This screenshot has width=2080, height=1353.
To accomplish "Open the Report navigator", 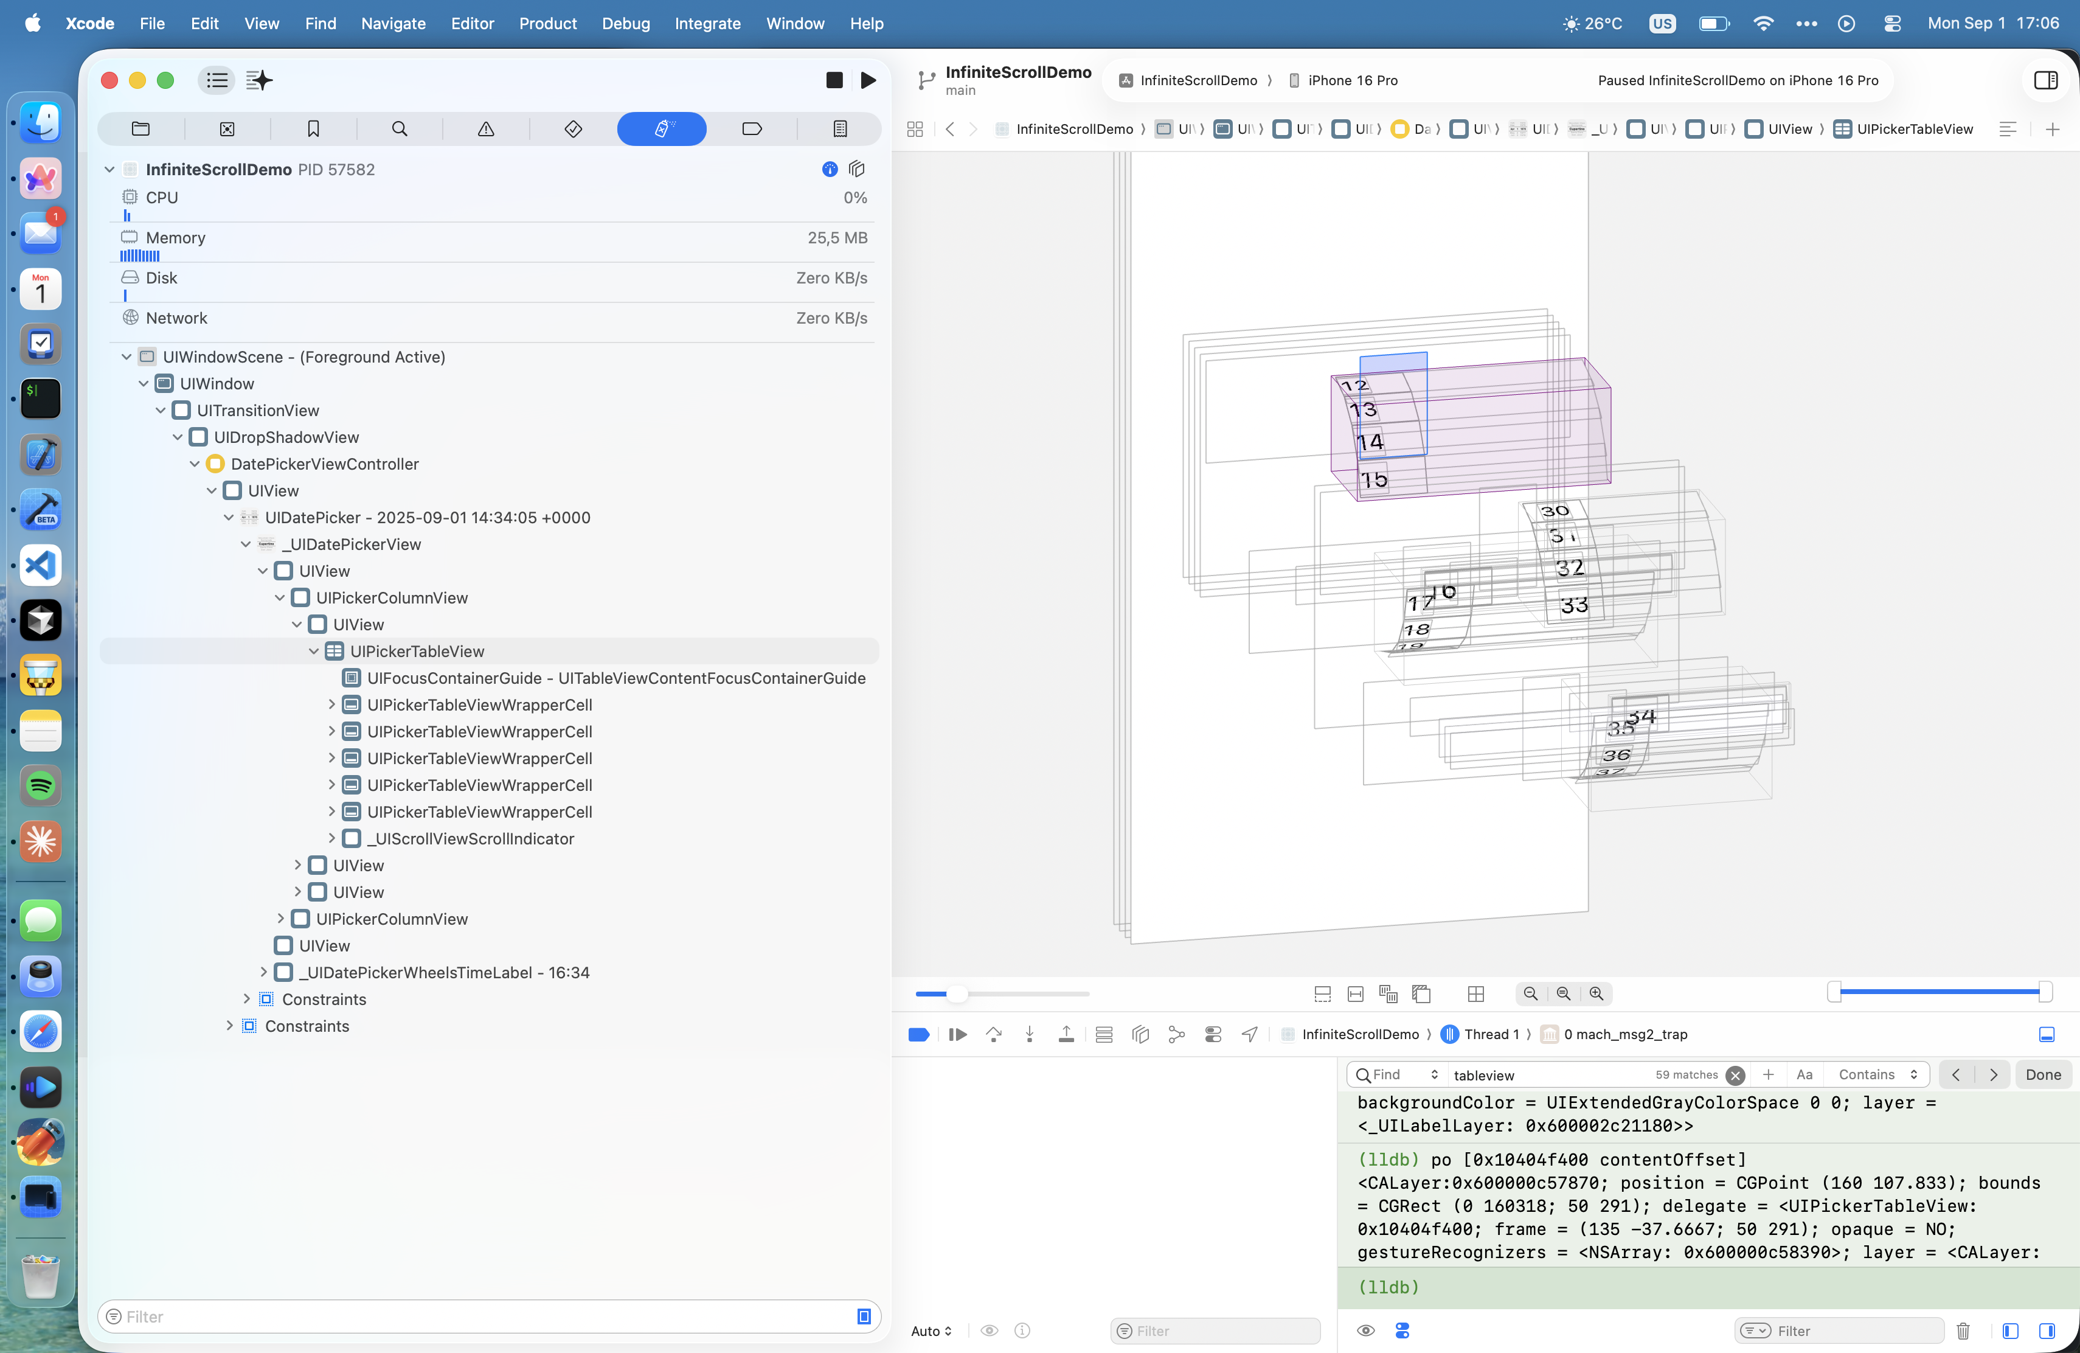I will coord(839,128).
